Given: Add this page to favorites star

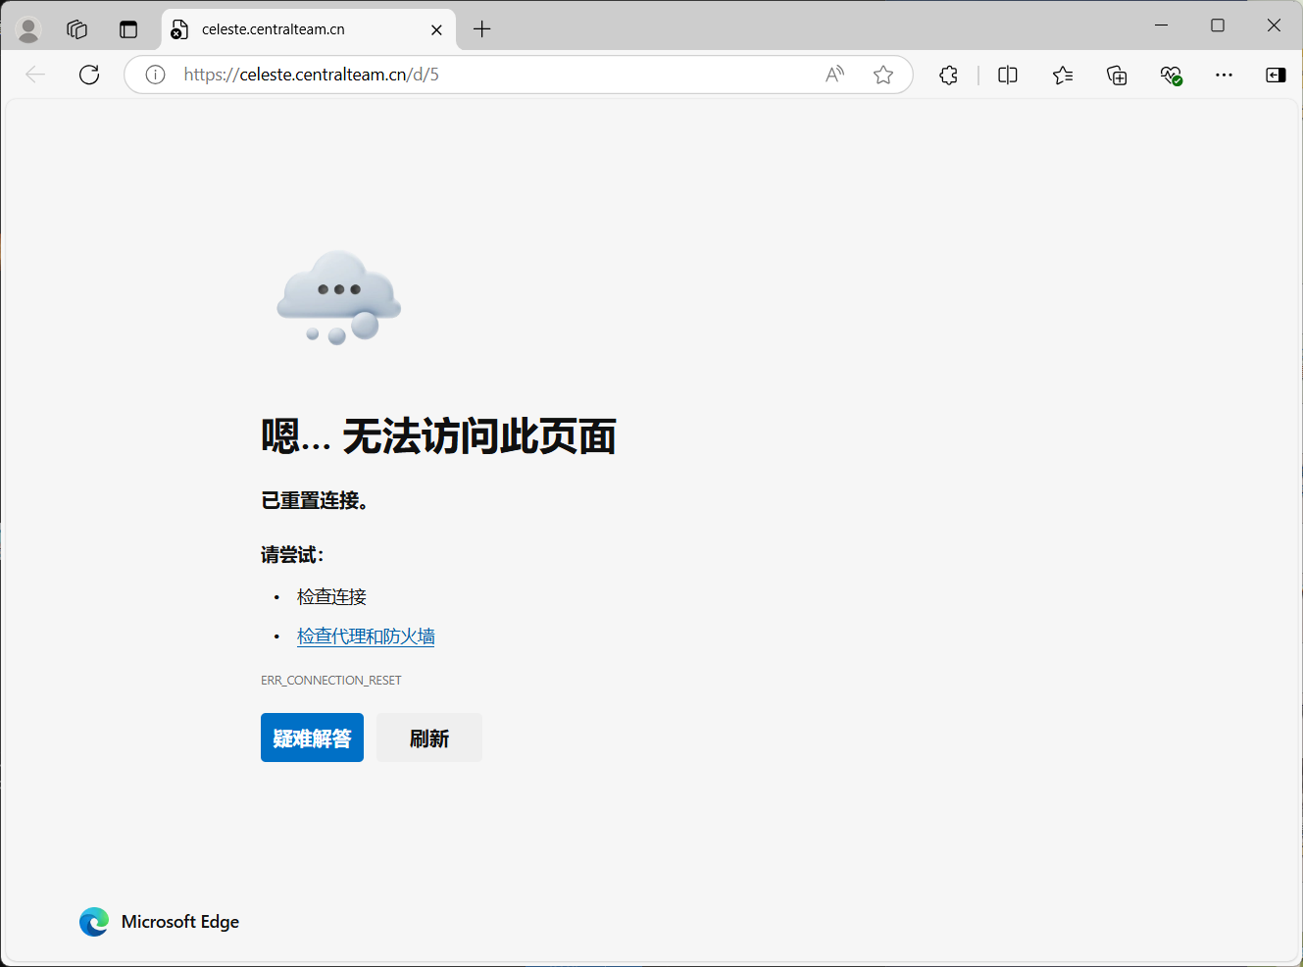Looking at the screenshot, I should [x=883, y=75].
